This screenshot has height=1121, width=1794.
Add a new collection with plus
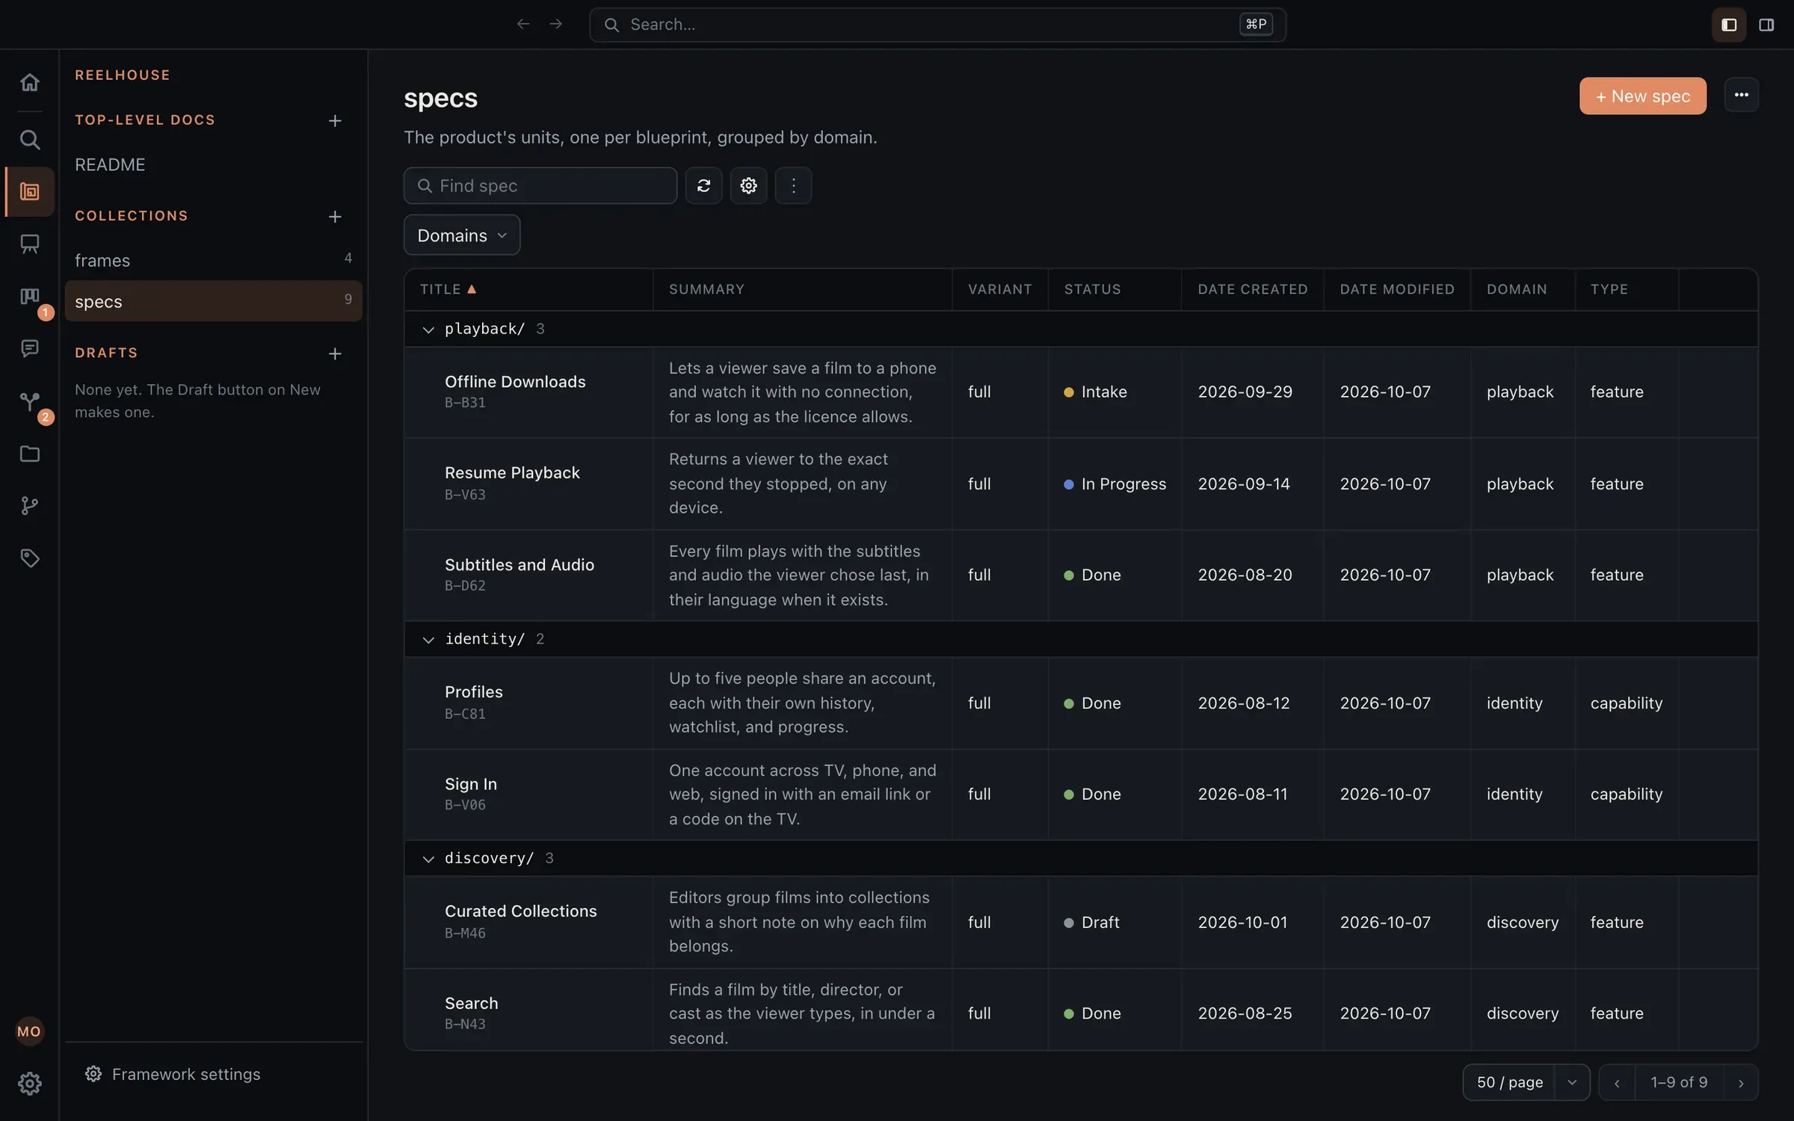pyautogui.click(x=335, y=217)
